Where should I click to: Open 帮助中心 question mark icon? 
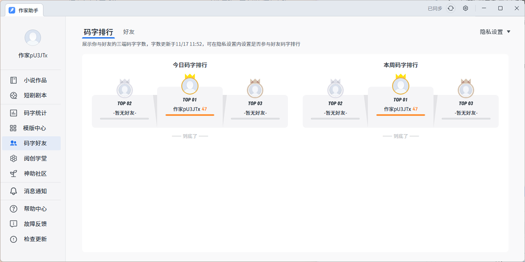14,209
